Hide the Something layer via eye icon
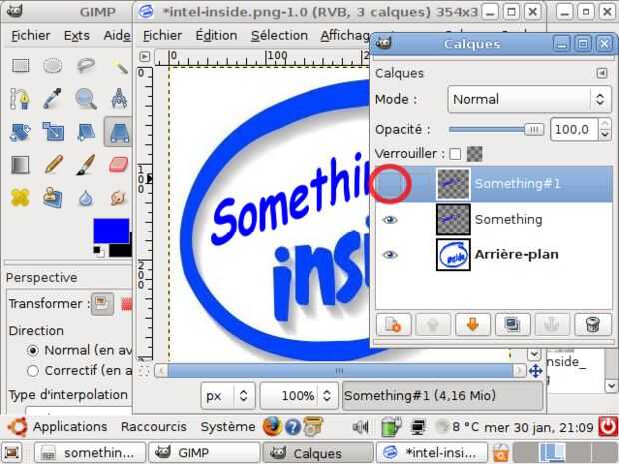 click(x=390, y=220)
